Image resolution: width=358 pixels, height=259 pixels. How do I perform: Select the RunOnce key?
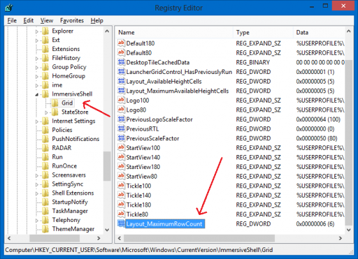(65, 166)
